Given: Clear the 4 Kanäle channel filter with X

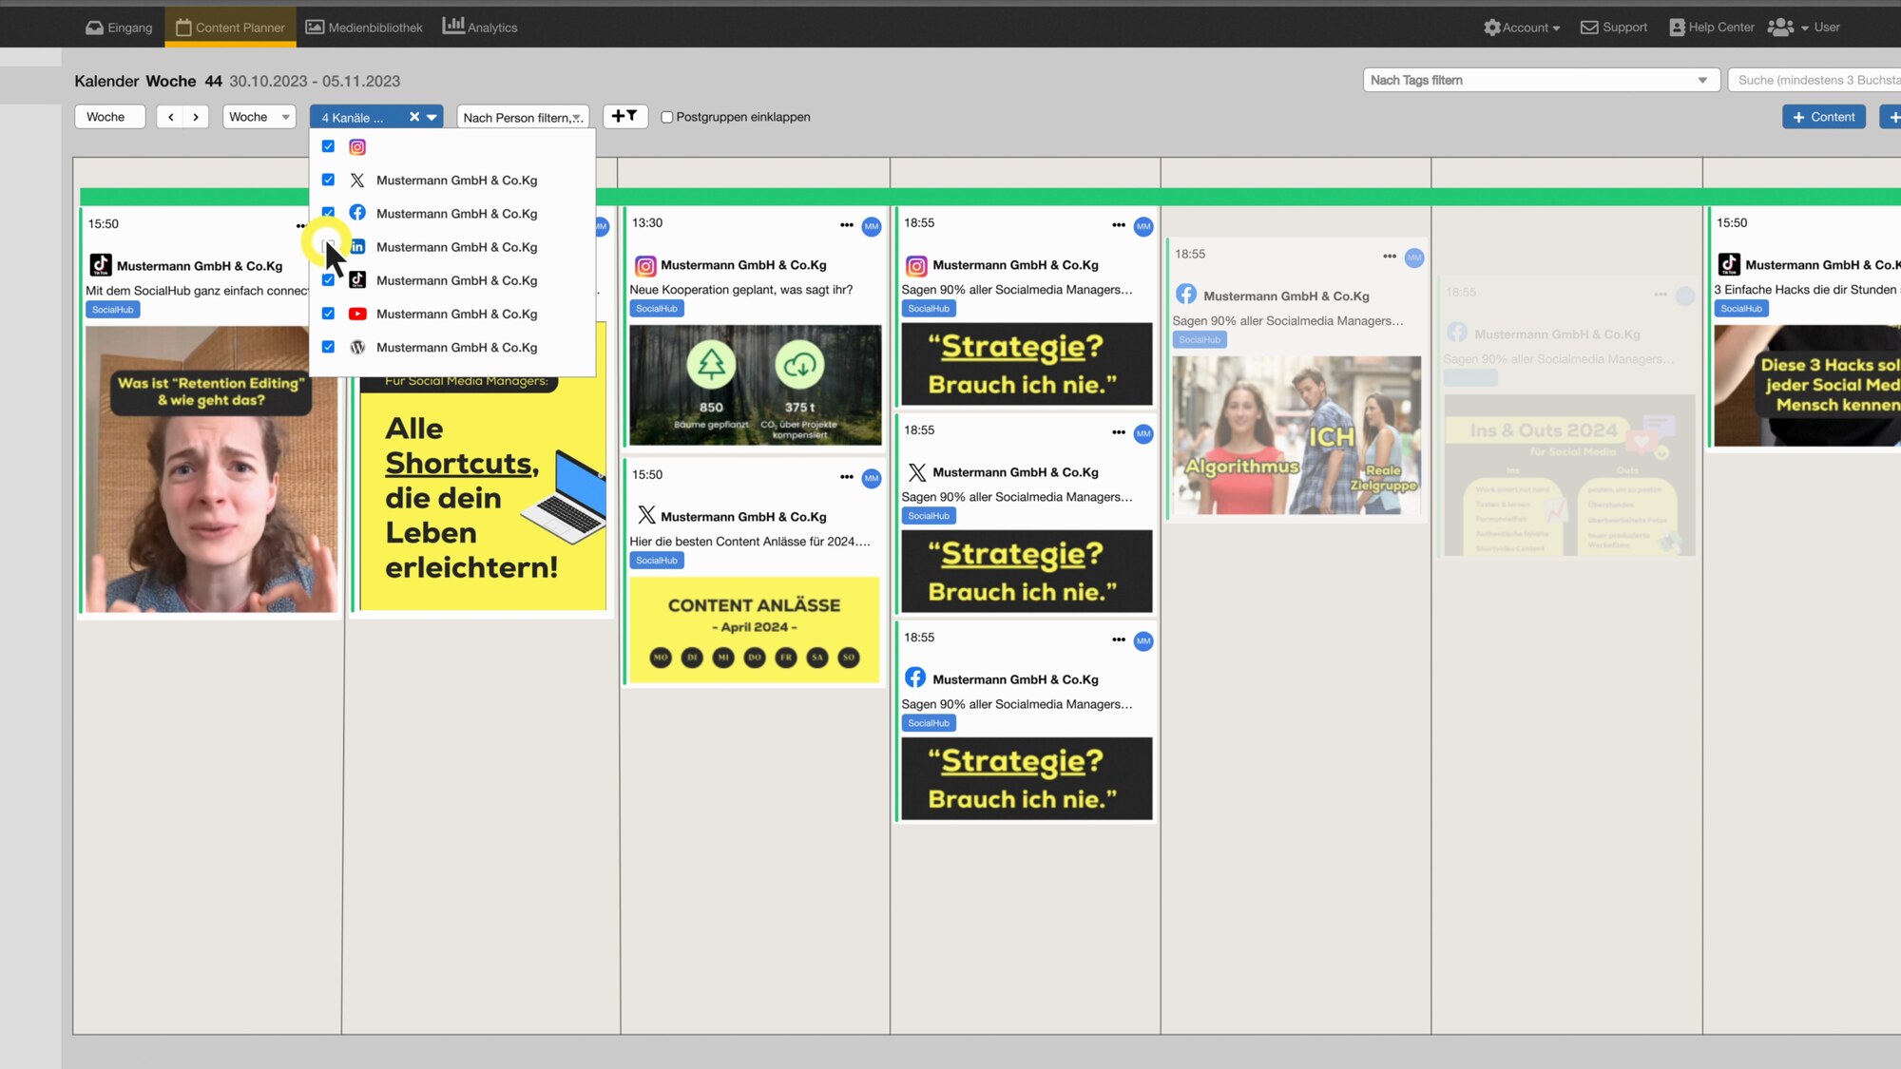Looking at the screenshot, I should (x=414, y=117).
